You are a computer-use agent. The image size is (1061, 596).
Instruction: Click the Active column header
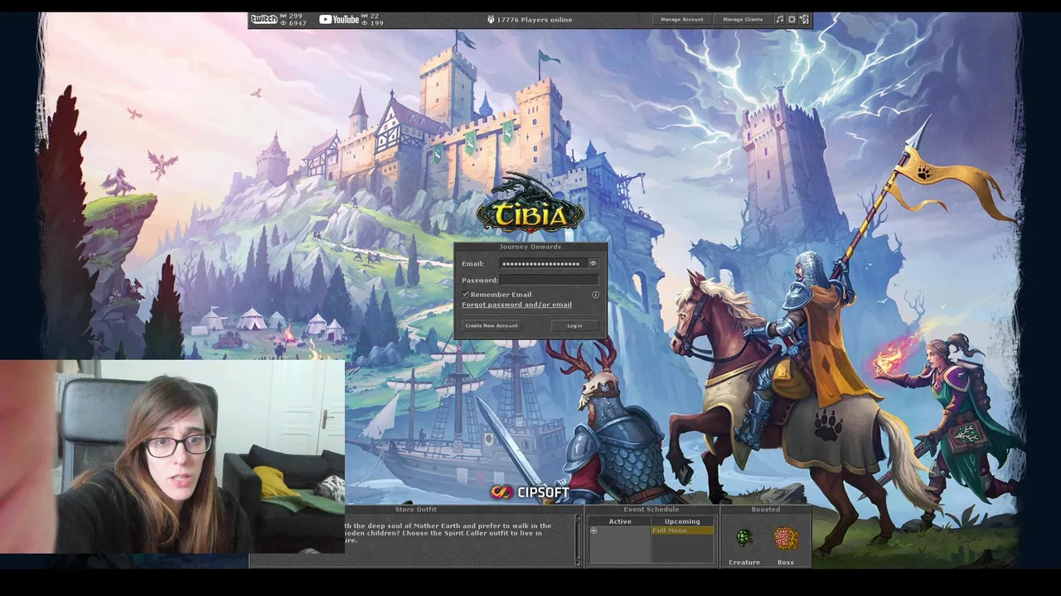point(620,521)
